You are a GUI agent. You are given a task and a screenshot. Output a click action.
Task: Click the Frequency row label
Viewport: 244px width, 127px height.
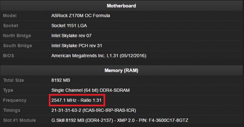(15, 100)
